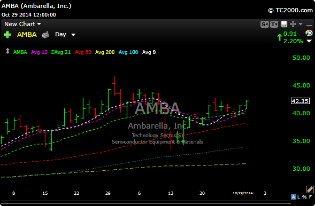Select the Avg 200 indicator label
The height and width of the screenshot is (206, 315).
click(x=105, y=52)
